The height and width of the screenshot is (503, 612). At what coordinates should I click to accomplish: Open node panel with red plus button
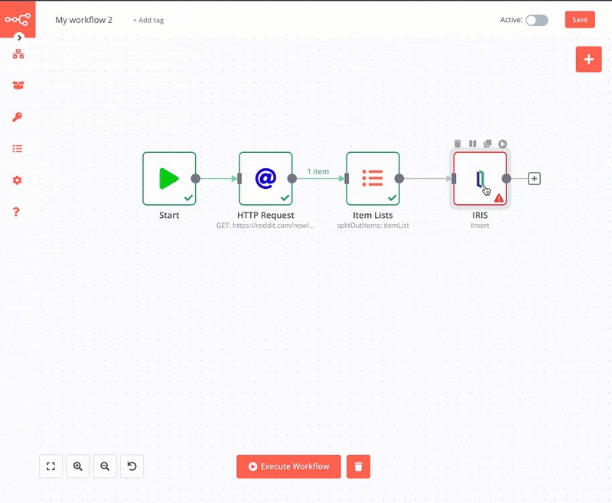[x=588, y=59]
